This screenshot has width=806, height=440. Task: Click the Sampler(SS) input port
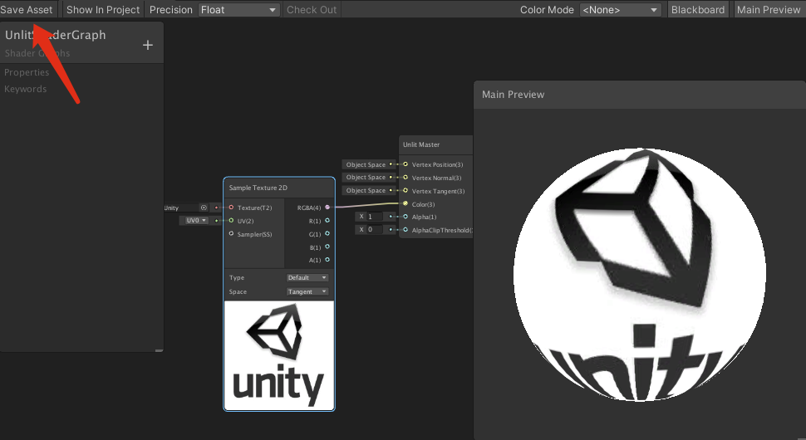tap(231, 234)
